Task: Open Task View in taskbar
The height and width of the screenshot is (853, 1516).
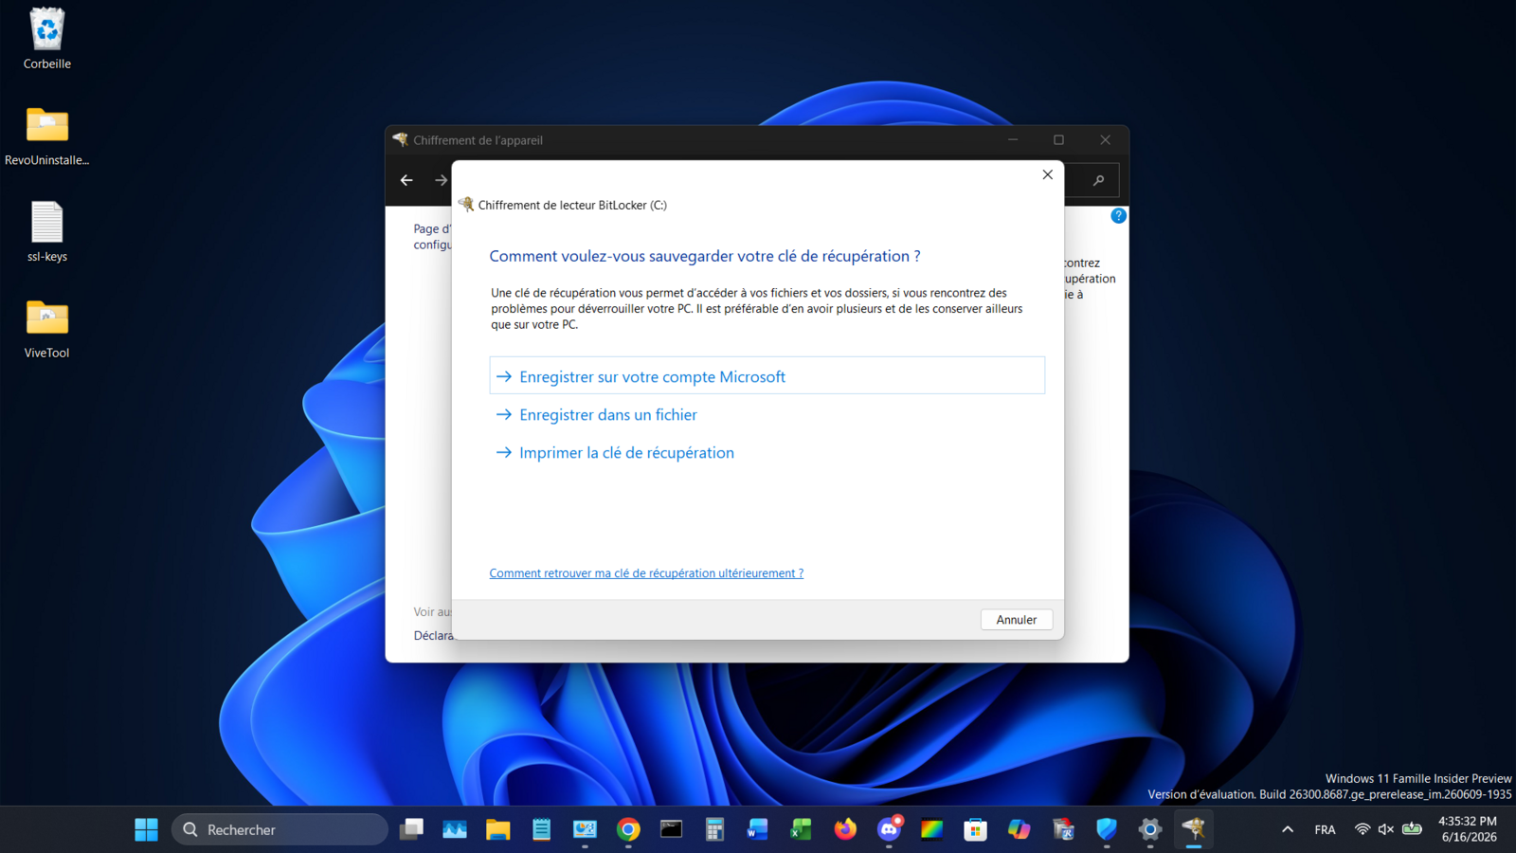Action: click(411, 829)
